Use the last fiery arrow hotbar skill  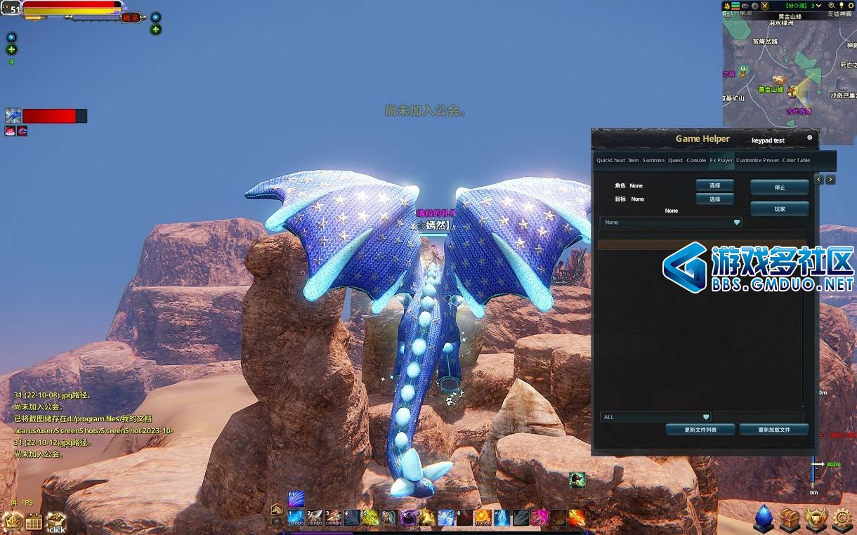coord(577,518)
